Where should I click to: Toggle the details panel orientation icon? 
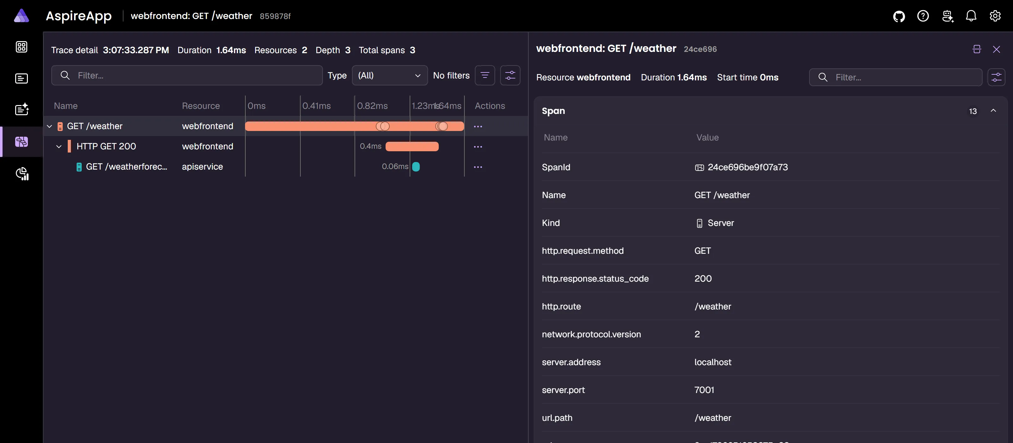coord(977,49)
